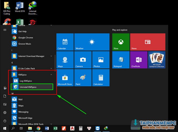Open AutoCAD icon on the taskbar
This screenshot has width=178, height=132.
[72, 128]
